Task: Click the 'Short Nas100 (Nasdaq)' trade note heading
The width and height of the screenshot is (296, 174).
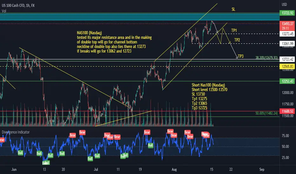Action: click(x=208, y=85)
